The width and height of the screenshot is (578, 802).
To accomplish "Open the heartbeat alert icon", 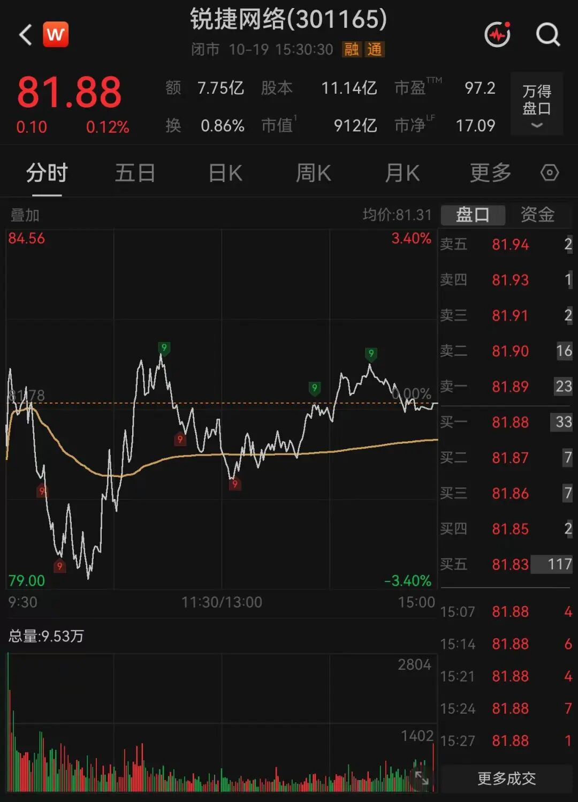I will click(498, 34).
